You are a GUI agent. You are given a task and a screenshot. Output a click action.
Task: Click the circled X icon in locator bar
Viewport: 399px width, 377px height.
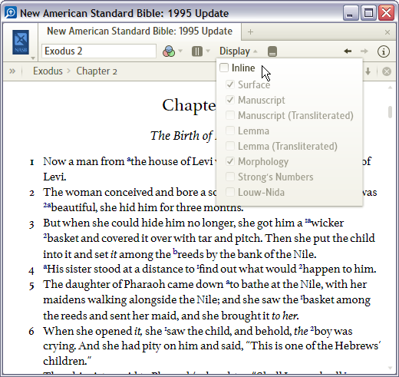point(387,71)
